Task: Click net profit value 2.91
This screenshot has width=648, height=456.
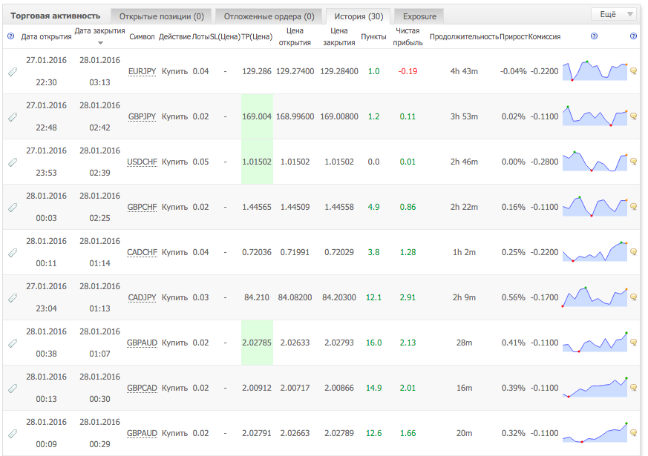Action: coord(408,297)
